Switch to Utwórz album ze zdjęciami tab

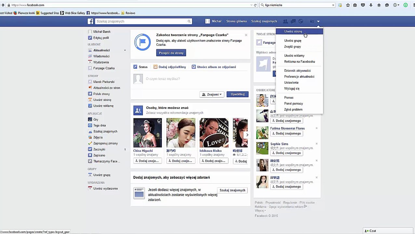click(x=214, y=67)
